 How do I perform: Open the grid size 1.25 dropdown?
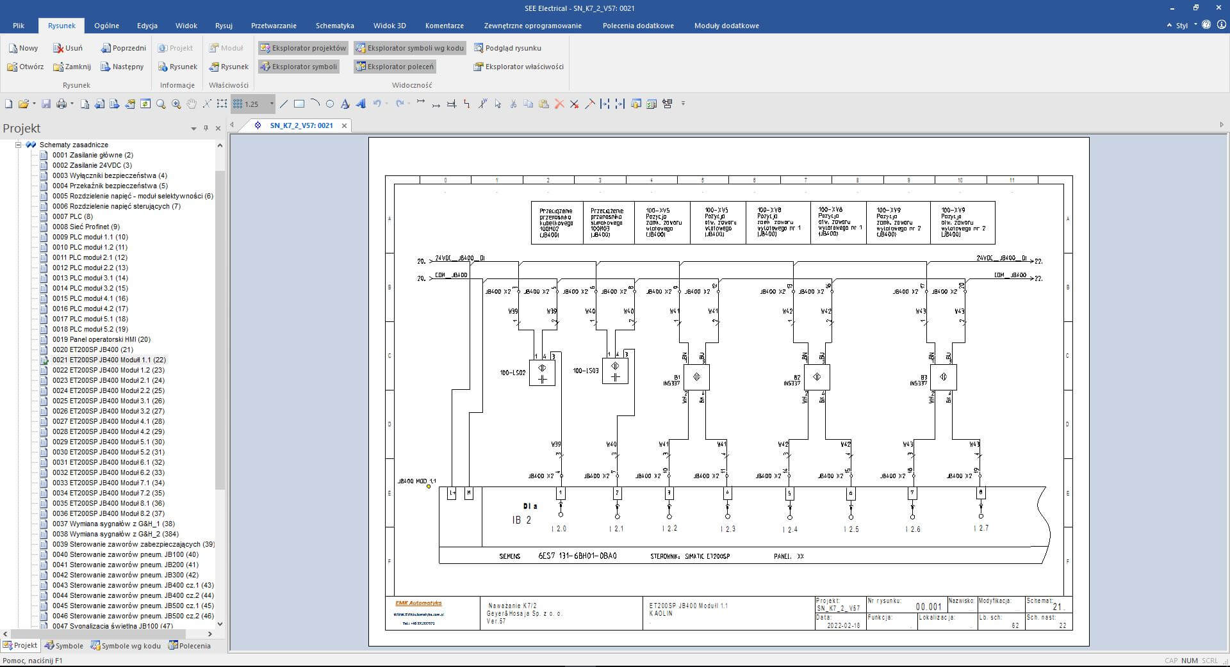(272, 104)
